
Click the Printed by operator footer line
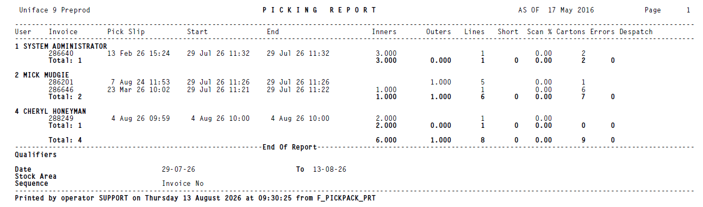click(195, 198)
